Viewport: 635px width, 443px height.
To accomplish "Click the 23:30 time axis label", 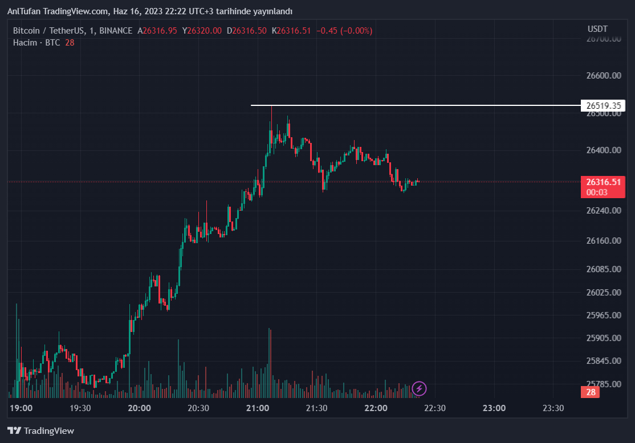I will click(x=553, y=408).
